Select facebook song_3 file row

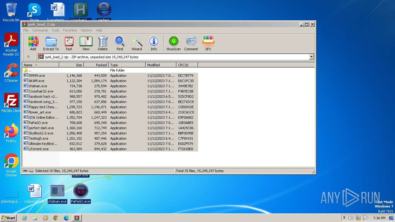pos(110,102)
